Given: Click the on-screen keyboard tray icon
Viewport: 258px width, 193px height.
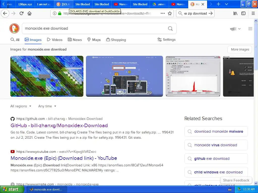Looking at the screenshot, I should [230, 189].
